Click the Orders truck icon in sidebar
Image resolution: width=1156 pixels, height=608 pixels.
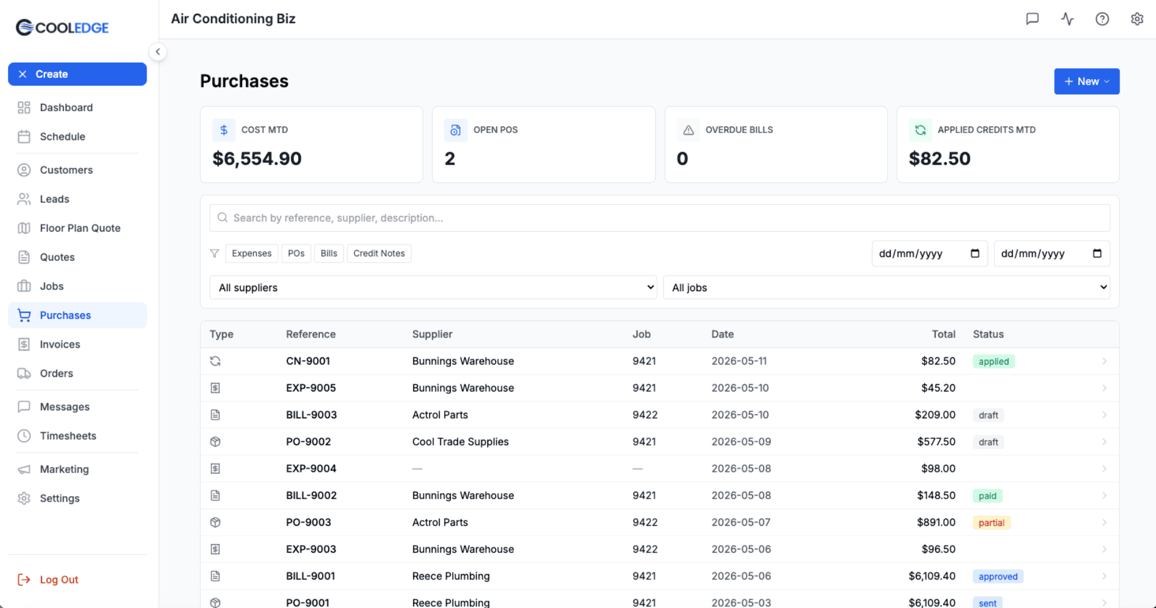(x=24, y=373)
